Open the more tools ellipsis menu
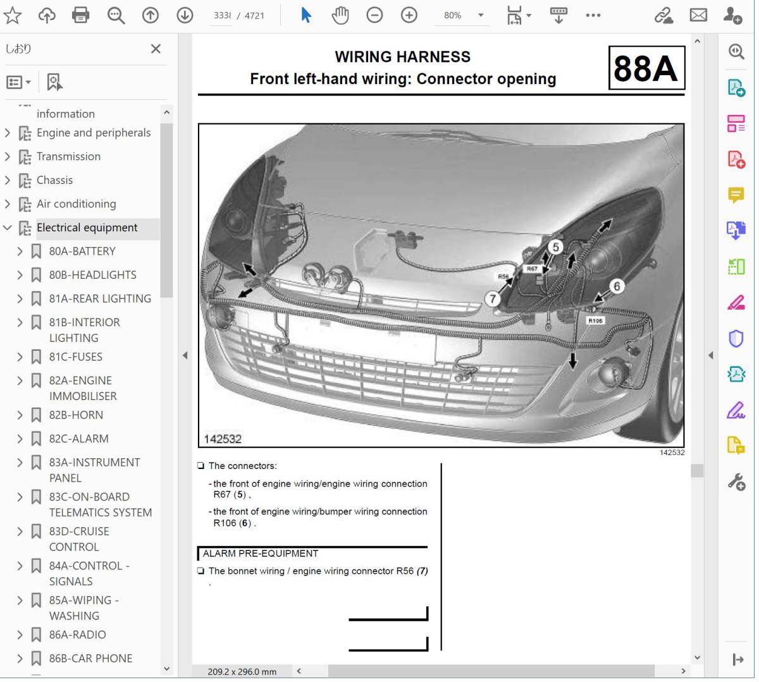Screen dimensions: 759x682 pos(593,15)
